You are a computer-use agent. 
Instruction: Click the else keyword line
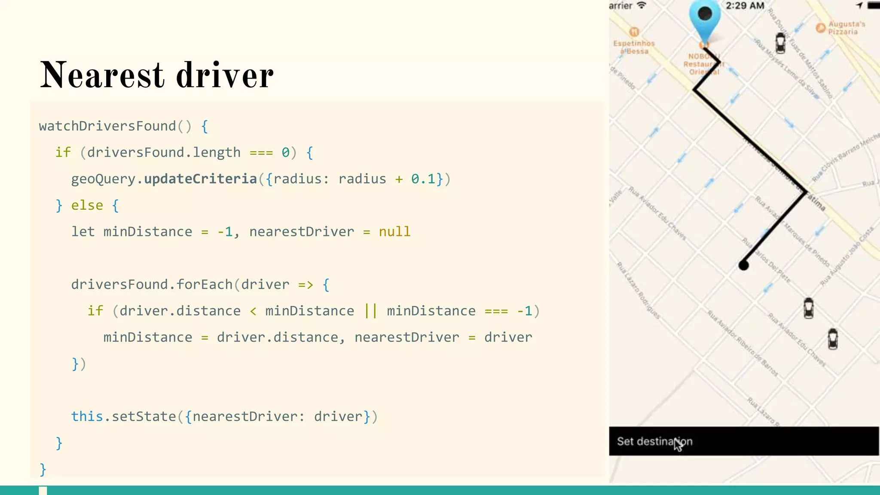87,205
